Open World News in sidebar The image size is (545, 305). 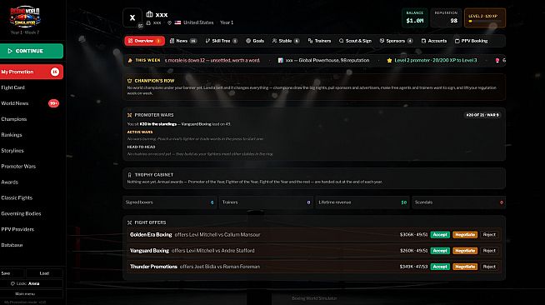click(x=15, y=103)
